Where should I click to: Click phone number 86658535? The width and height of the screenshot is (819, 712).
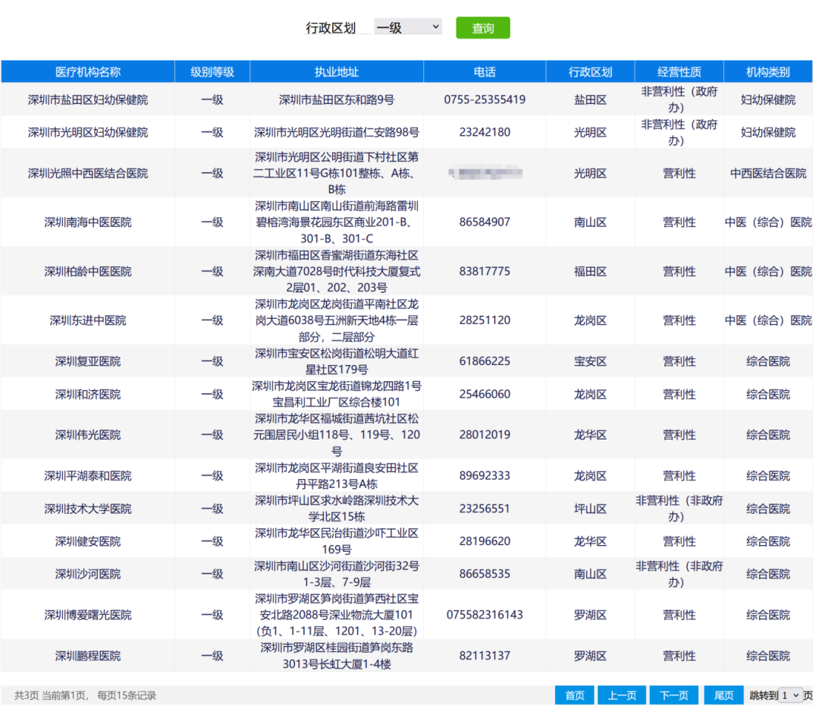pyautogui.click(x=485, y=574)
